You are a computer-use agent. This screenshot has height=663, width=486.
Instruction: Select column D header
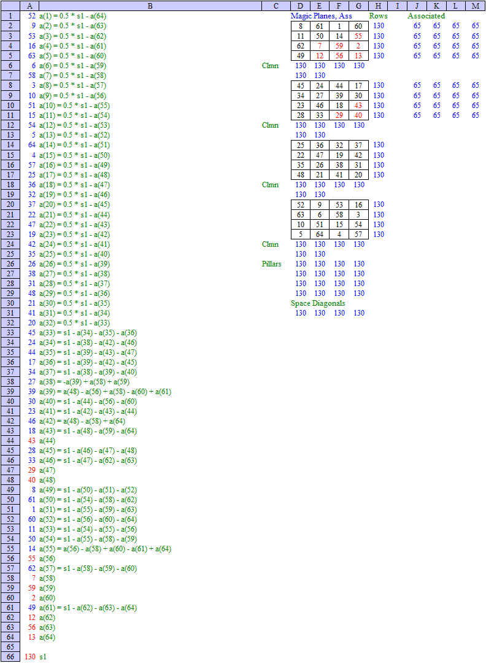point(300,6)
